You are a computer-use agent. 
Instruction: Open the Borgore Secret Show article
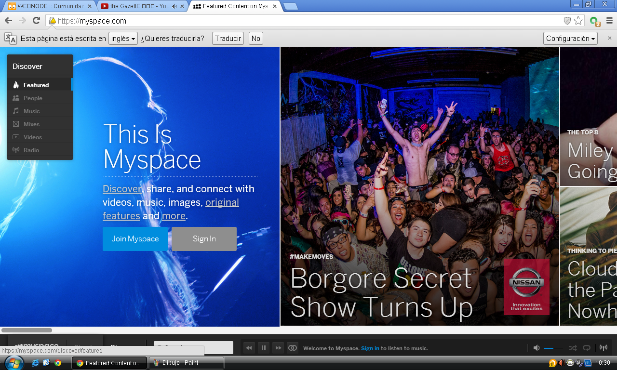coord(381,292)
